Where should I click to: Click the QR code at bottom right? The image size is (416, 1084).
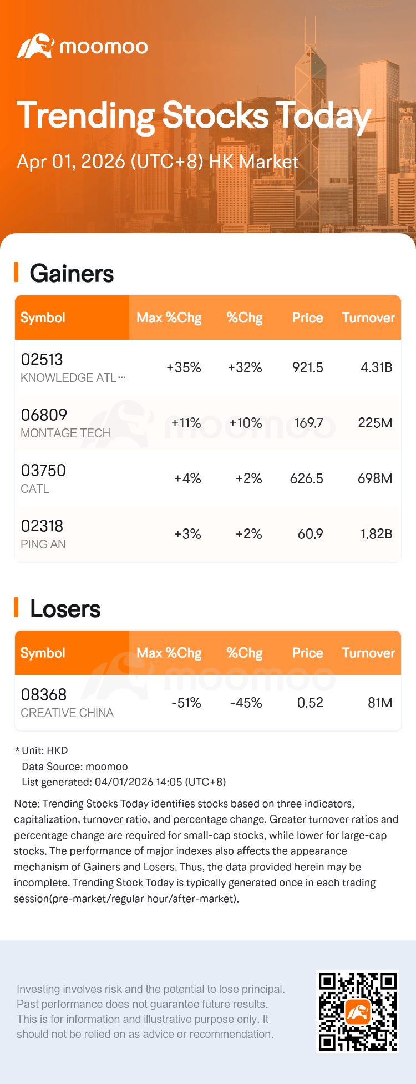pyautogui.click(x=357, y=1011)
